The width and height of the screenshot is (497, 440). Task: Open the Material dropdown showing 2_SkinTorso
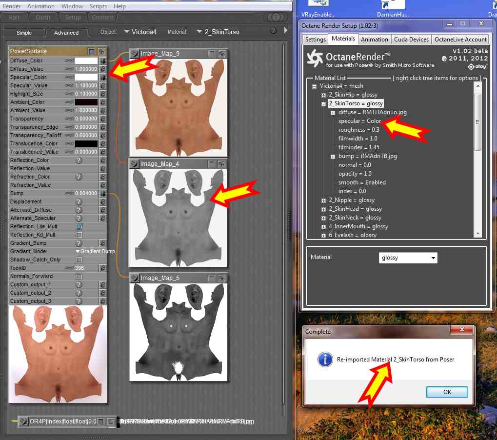point(218,32)
